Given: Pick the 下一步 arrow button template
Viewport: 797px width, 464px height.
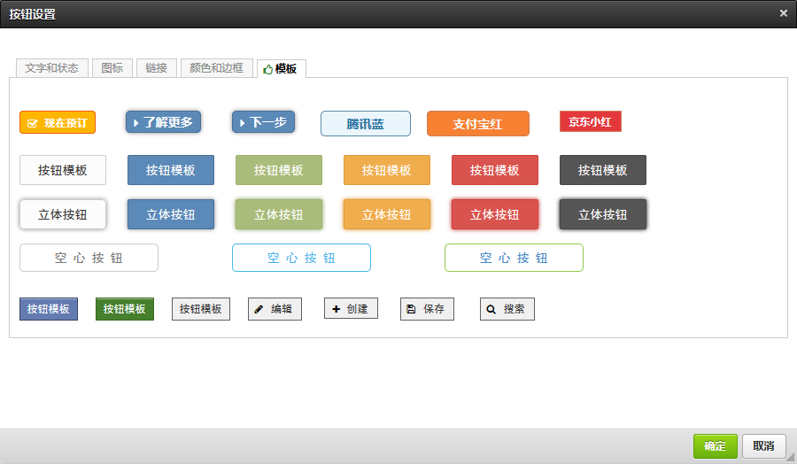Looking at the screenshot, I should pyautogui.click(x=263, y=122).
